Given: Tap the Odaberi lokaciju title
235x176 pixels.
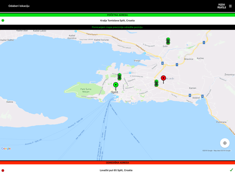Looking at the screenshot, I should coord(19,6).
